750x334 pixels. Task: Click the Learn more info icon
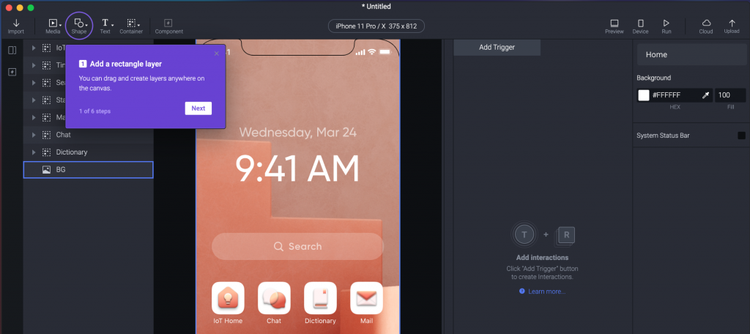pyautogui.click(x=521, y=291)
